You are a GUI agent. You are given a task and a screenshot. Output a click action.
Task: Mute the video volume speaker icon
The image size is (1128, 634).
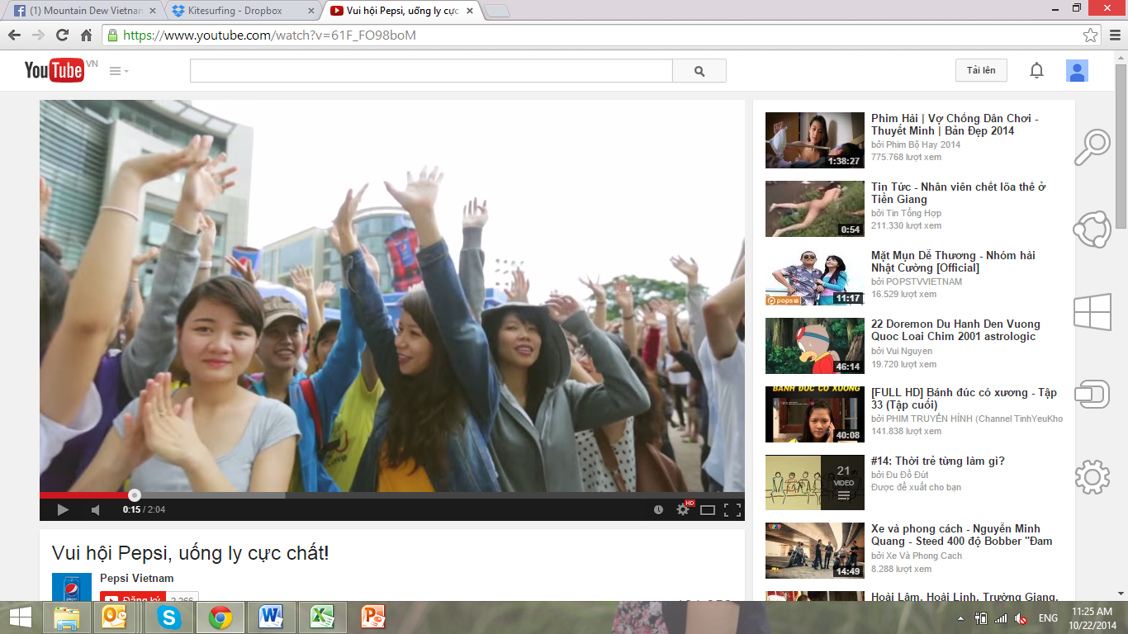point(96,509)
